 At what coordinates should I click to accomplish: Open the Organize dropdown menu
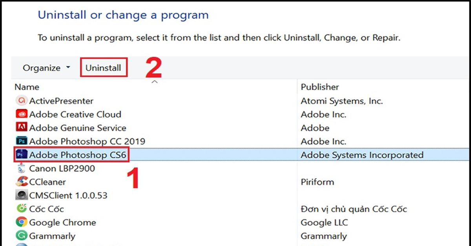[x=46, y=68]
